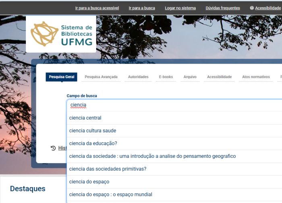Viewport: 282px width, 203px height.
Task: Choose suggestion ciencia das sociedades primitivas?
Action: coord(108,169)
